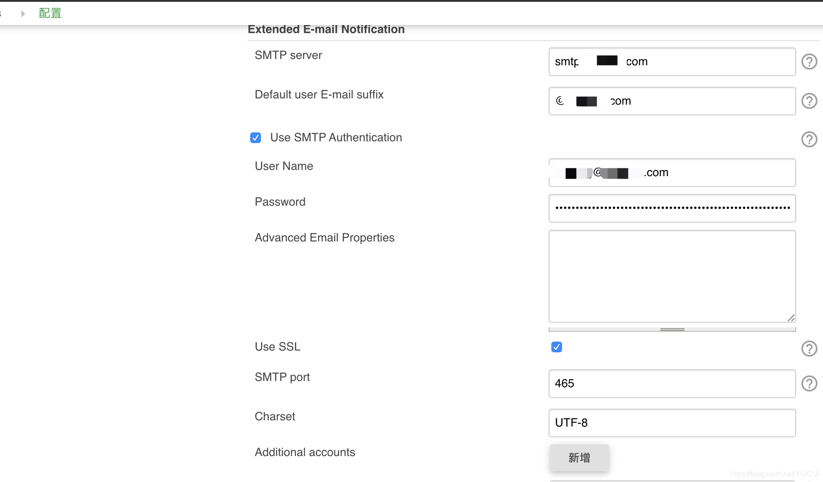
Task: Click the Use SMTP Authentication label
Action: [x=336, y=138]
